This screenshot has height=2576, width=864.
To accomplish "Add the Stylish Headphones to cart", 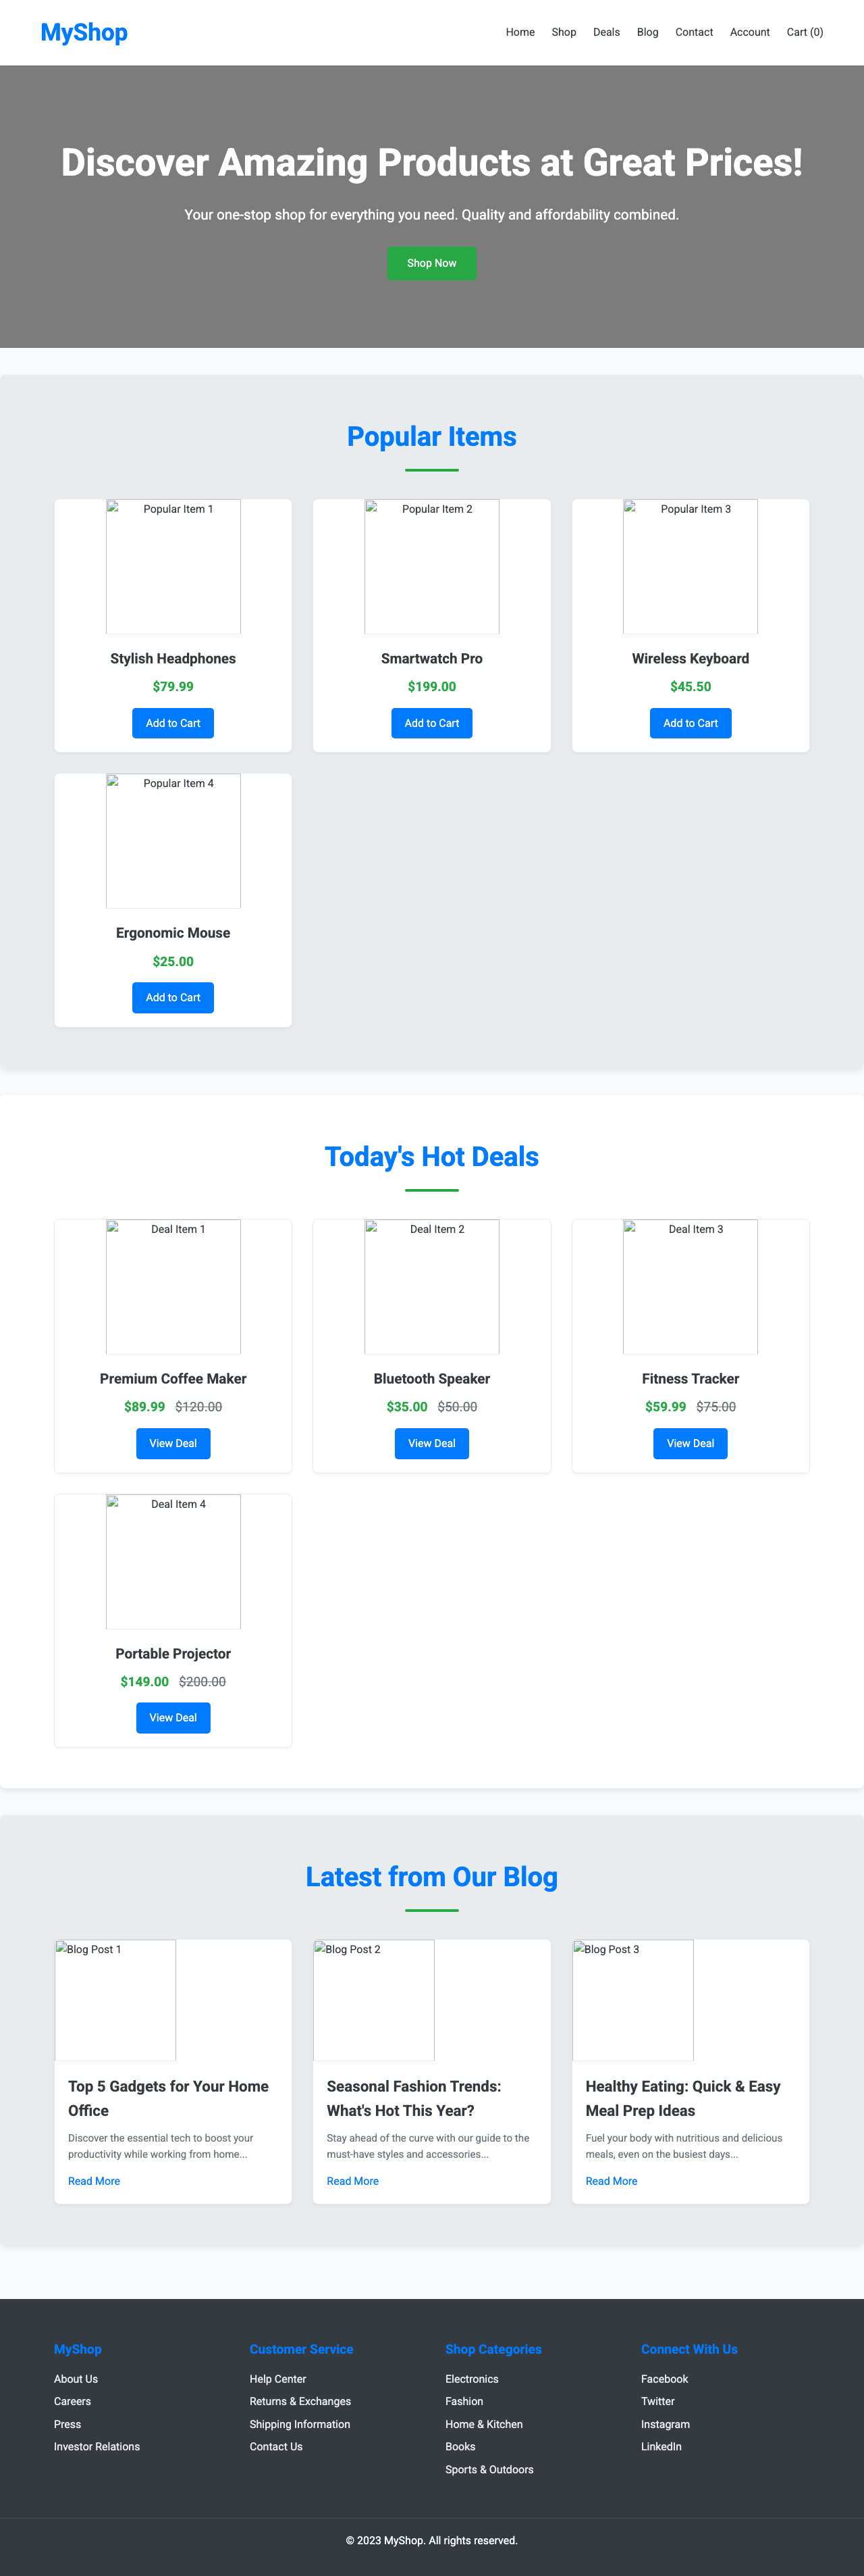I will point(172,722).
